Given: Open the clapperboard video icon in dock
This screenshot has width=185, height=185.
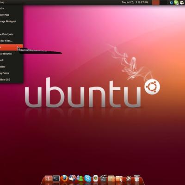Looking at the screenshot, I should [x=104, y=179].
